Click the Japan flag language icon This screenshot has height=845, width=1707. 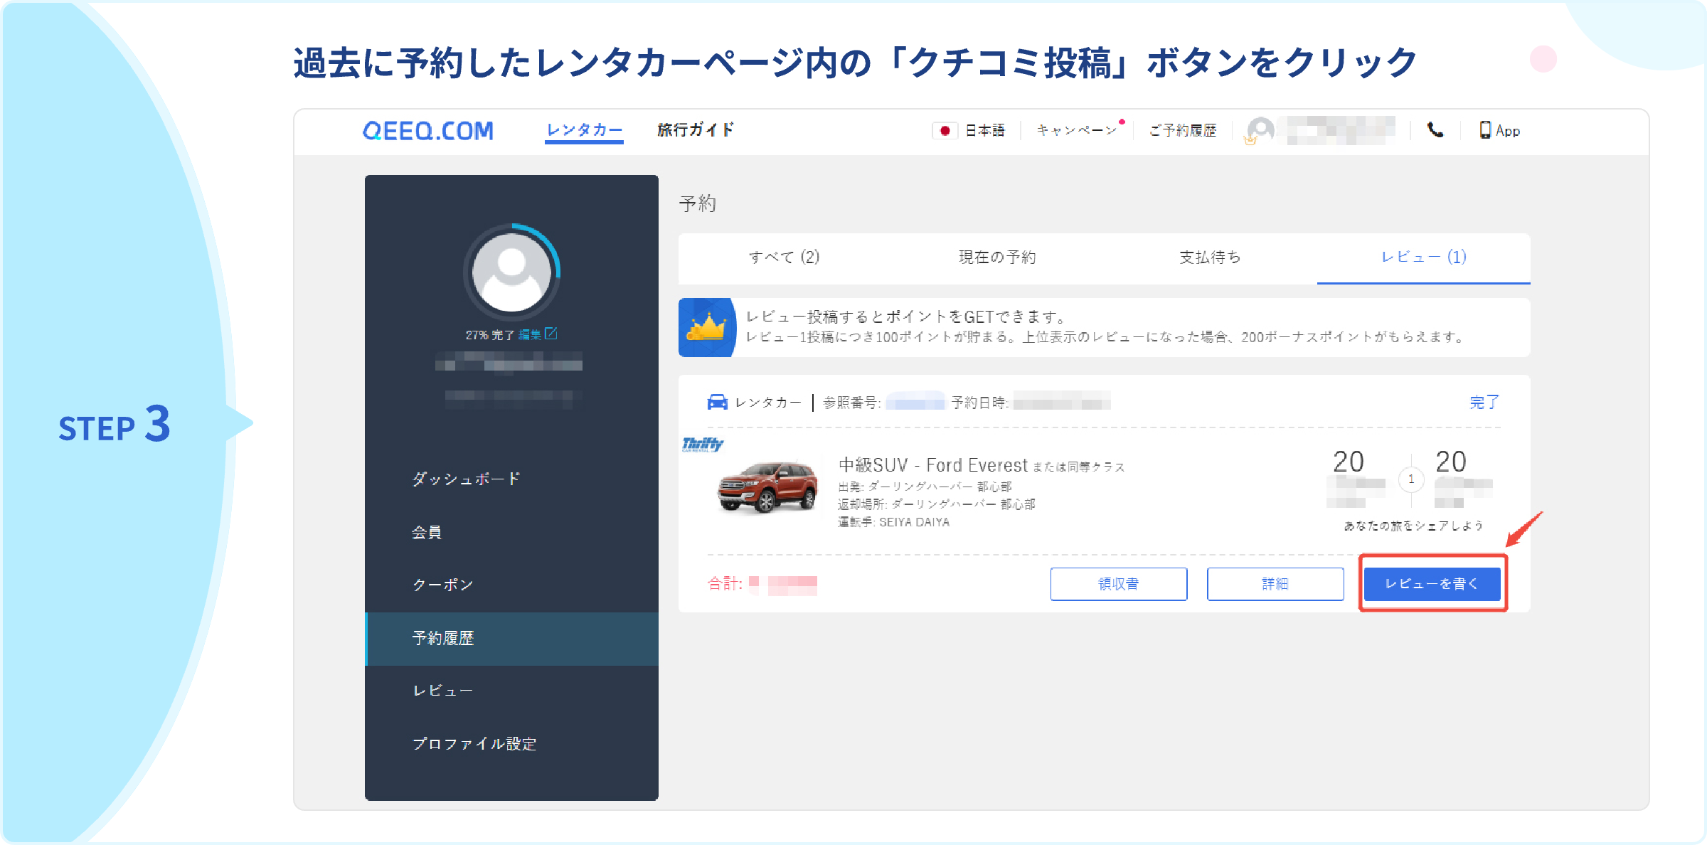point(945,130)
